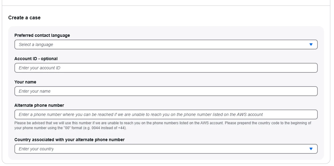Click the 'Create a case' heading

tap(24, 18)
